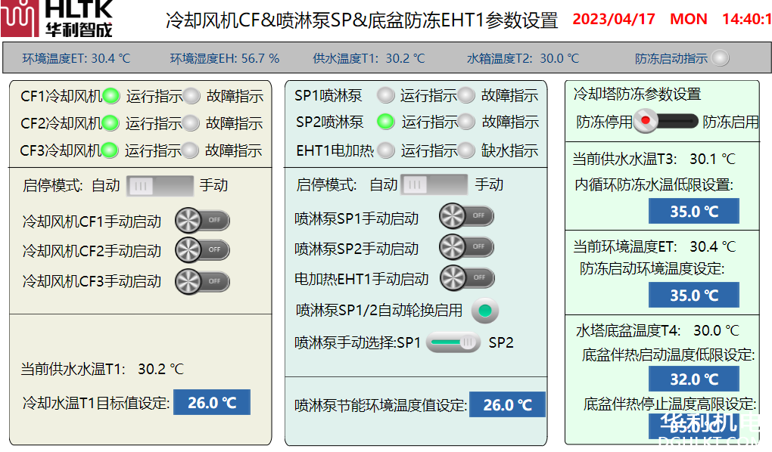The width and height of the screenshot is (772, 452).
Task: Switch electric heater EHT1 manual start on
Action: click(x=467, y=277)
